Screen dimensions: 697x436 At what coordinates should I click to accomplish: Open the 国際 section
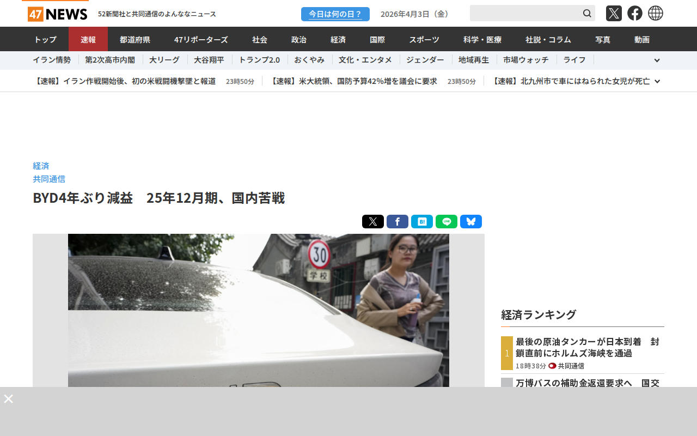click(x=377, y=39)
